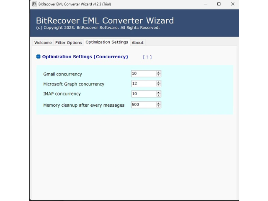
Task: Increase Gmail concurrency with up arrow
Action: [x=159, y=72]
